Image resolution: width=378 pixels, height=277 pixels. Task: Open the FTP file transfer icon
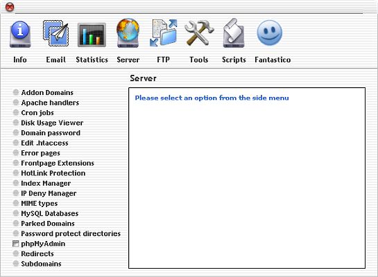[x=164, y=33]
